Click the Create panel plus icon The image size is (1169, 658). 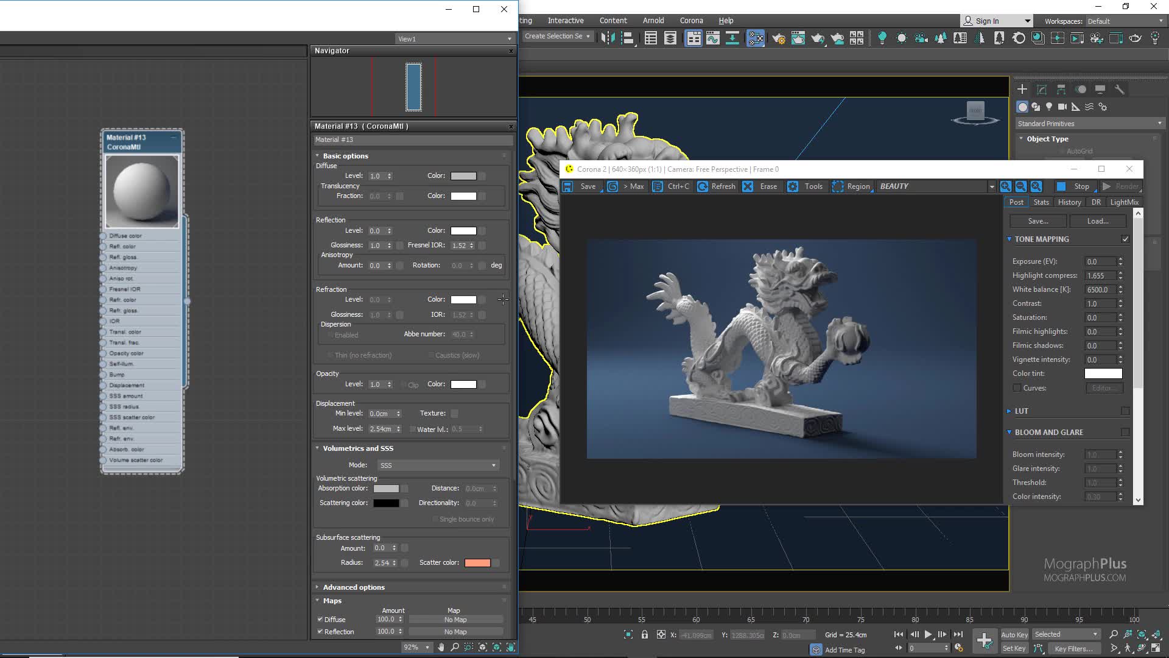pyautogui.click(x=1022, y=89)
